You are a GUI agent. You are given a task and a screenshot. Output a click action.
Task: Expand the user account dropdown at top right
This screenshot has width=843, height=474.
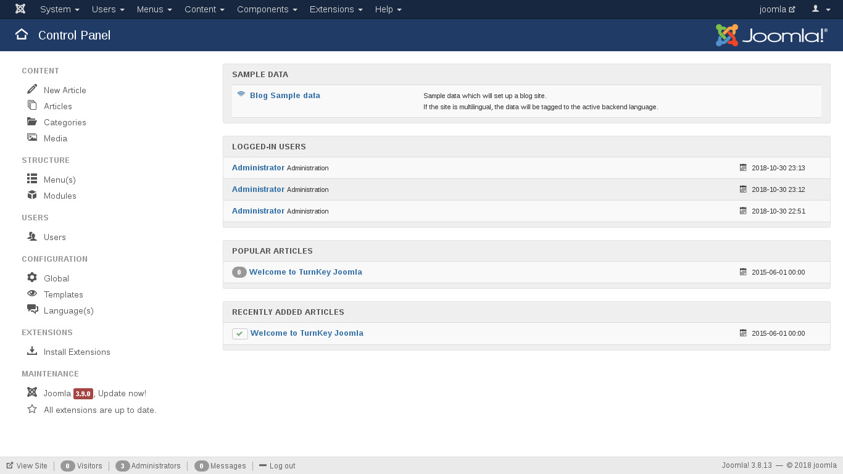click(821, 9)
